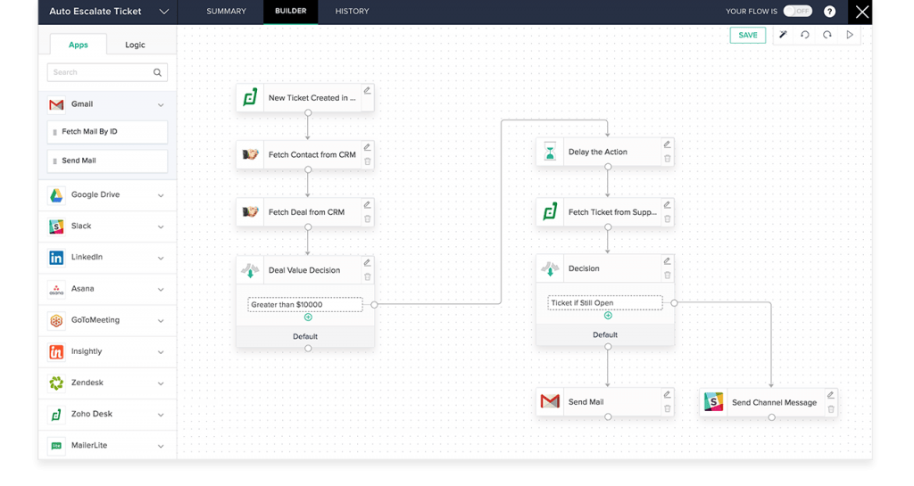Image resolution: width=914 pixels, height=486 pixels.
Task: Expand the Zendesk actions
Action: pos(161,383)
